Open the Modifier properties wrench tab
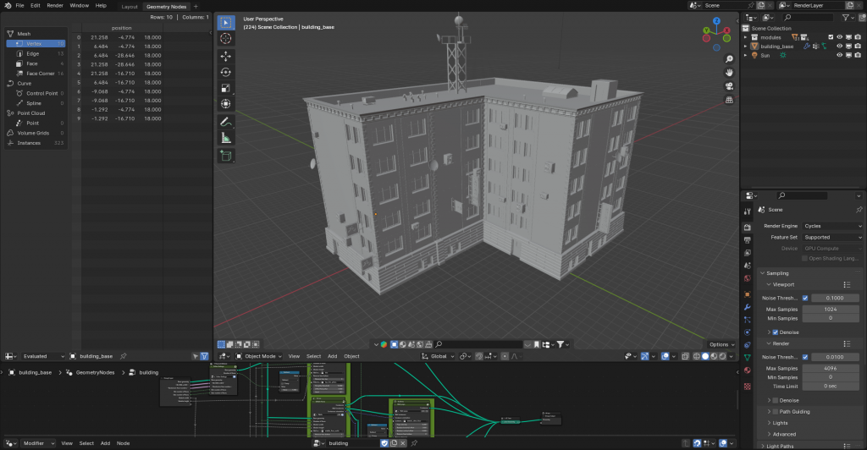867x450 pixels. tap(747, 307)
